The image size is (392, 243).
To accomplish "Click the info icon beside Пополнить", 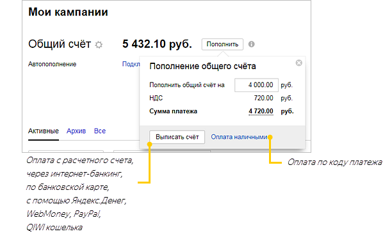I will pos(251,44).
